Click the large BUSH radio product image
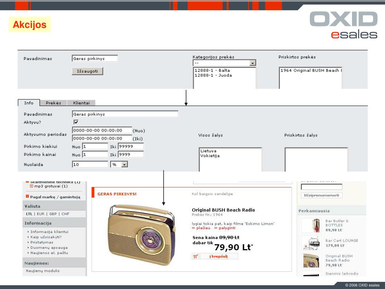 [x=142, y=235]
